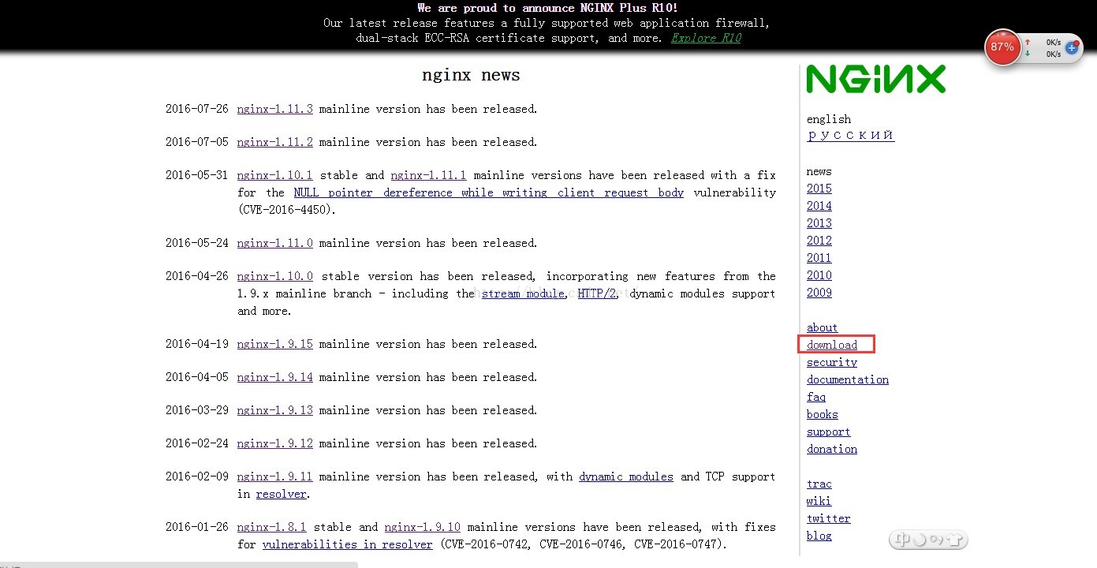Open the 2011 news archive
This screenshot has height=568, width=1097.
click(819, 258)
